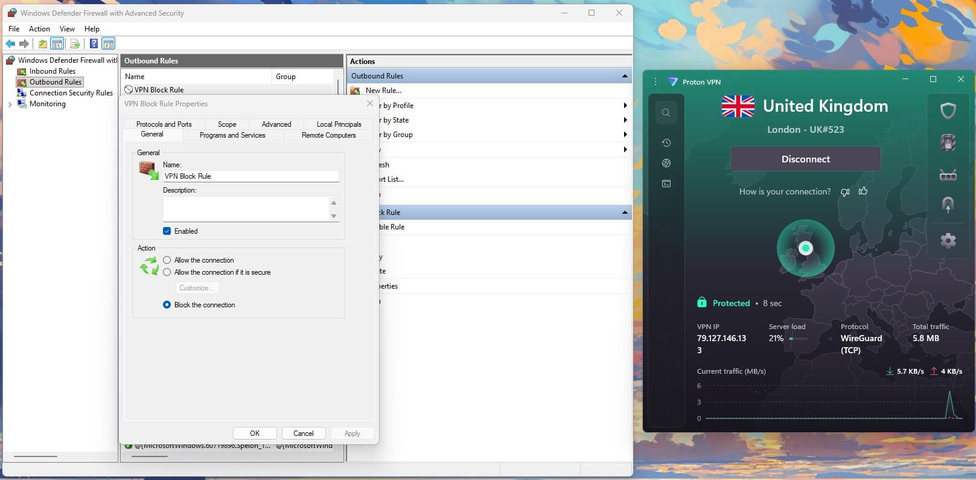Click the location marker on the map
Viewport: 976px width, 480px height.
(x=806, y=248)
